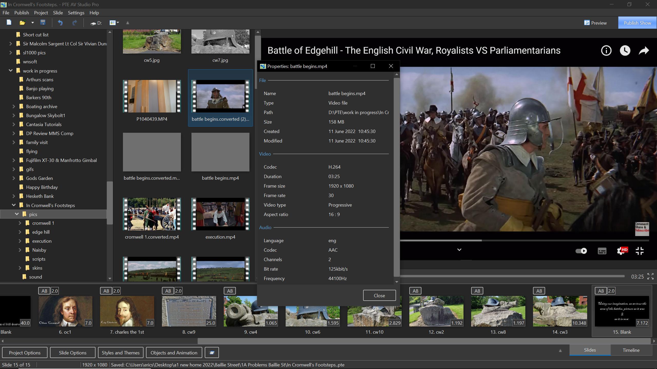Switch to the Timeline tab
657x369 pixels.
631,350
